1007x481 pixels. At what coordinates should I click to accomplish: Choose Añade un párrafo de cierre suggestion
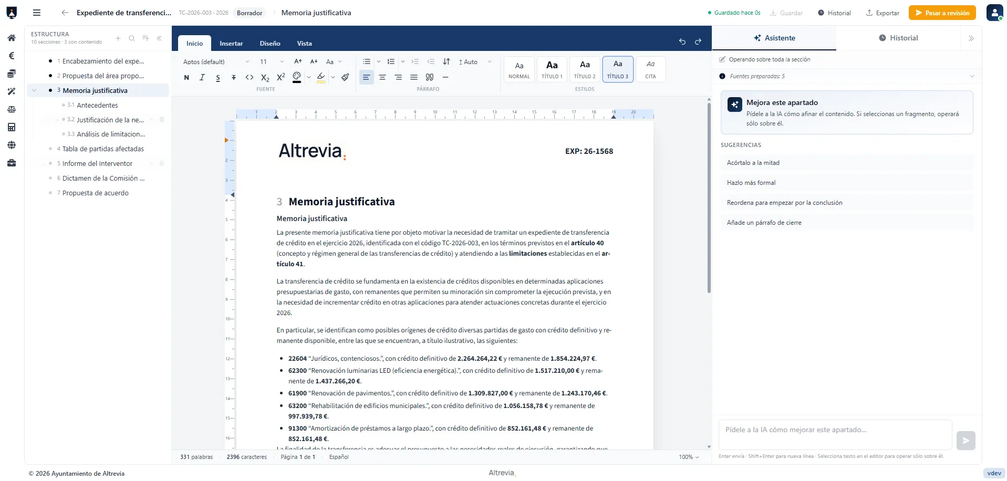pos(847,223)
